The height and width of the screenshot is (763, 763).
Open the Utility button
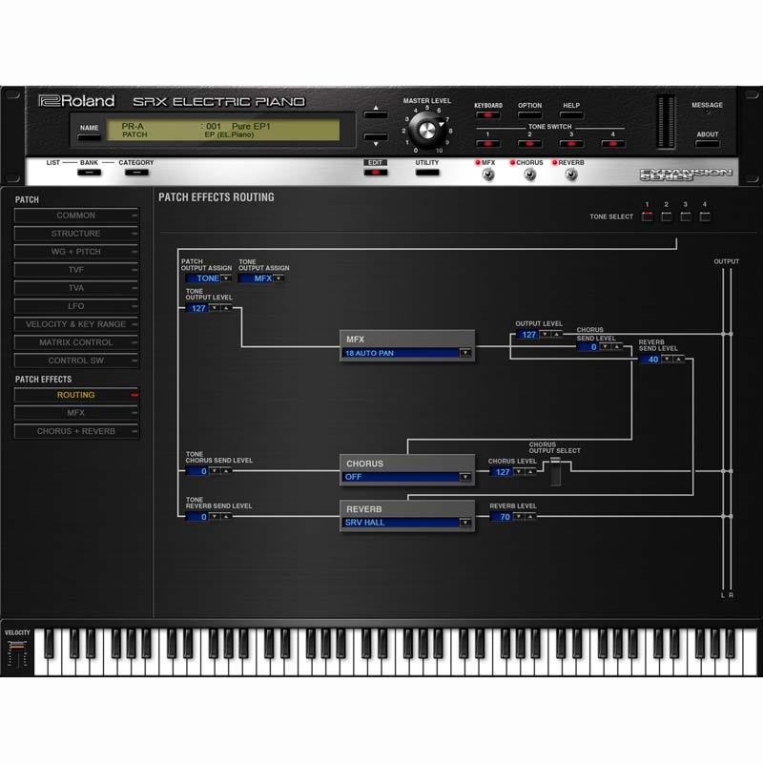(x=426, y=173)
